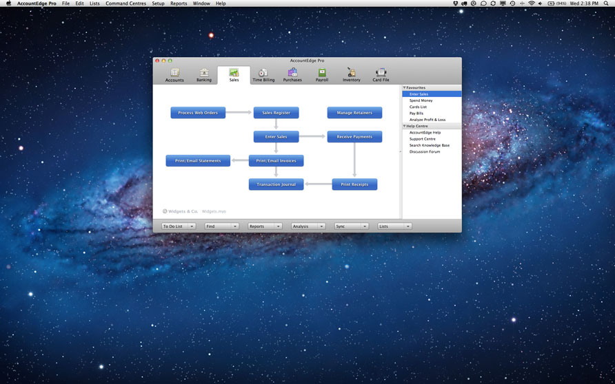Click the Widgets & Co. company name
This screenshot has height=384, width=615.
click(x=183, y=211)
